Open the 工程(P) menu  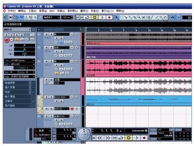tap(32, 11)
